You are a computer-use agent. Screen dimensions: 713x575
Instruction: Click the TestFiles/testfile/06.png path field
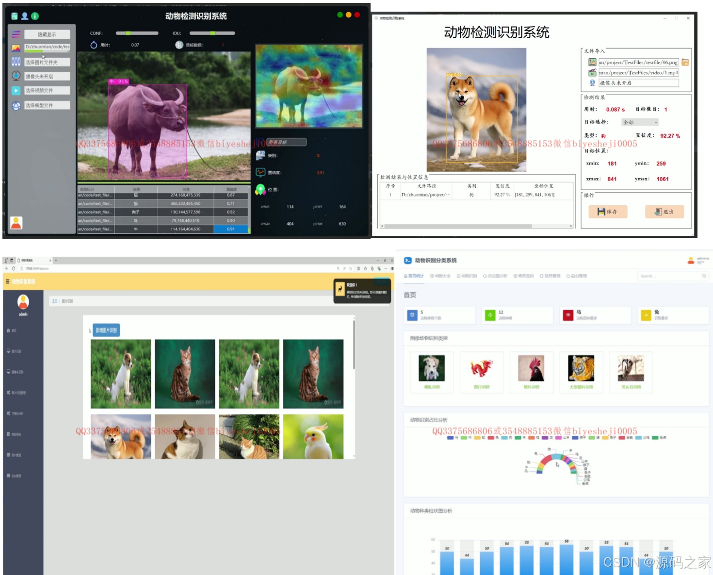pos(638,62)
